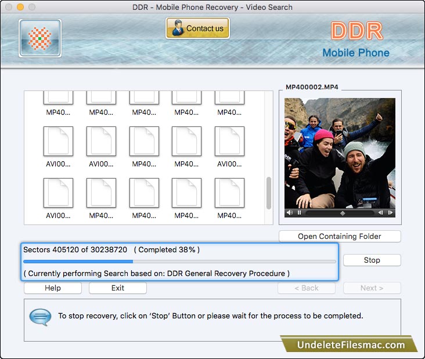This screenshot has width=425, height=359.
Task: Select the second MP4 file in the middle row
Action: [x=186, y=147]
